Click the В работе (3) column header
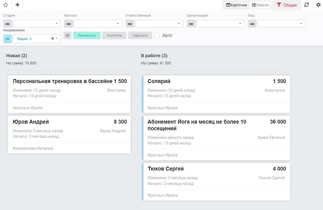Screen dimensions: 323x210 click(154, 56)
